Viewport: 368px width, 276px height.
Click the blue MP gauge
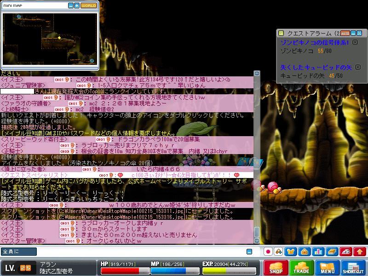[175, 270]
